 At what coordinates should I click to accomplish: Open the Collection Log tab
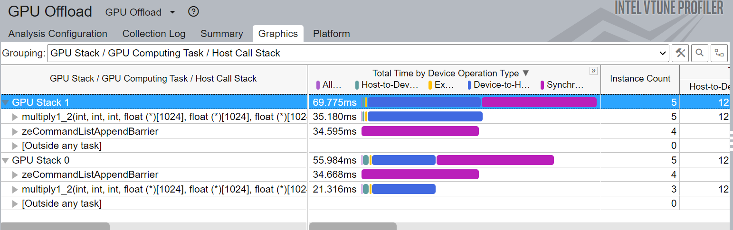coord(154,34)
